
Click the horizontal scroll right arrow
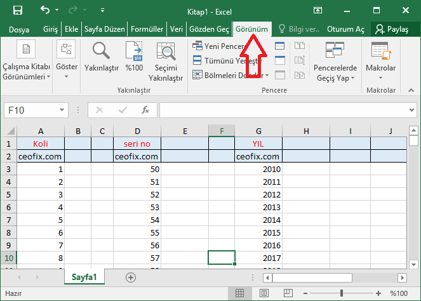point(402,278)
